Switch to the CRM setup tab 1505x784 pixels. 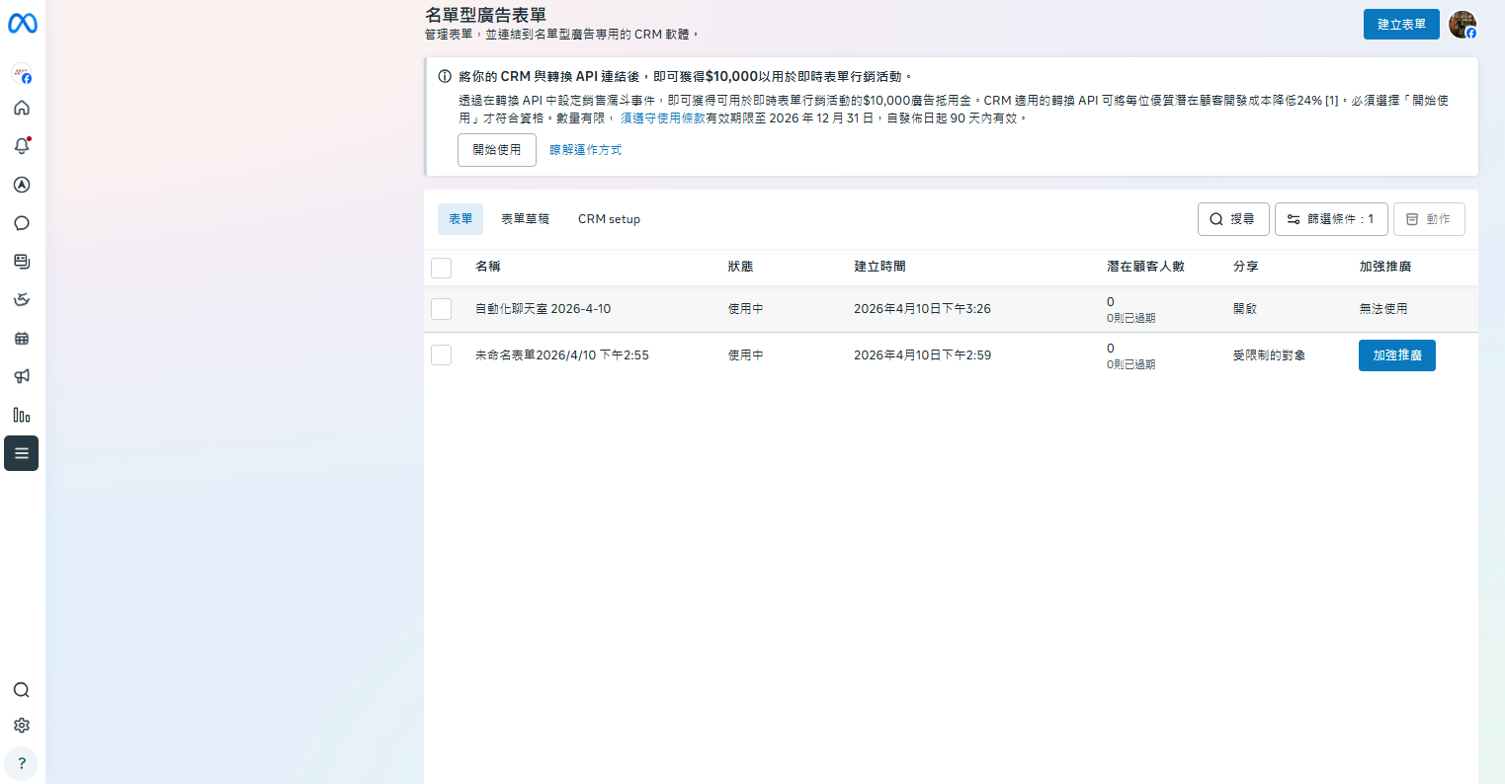tap(609, 219)
